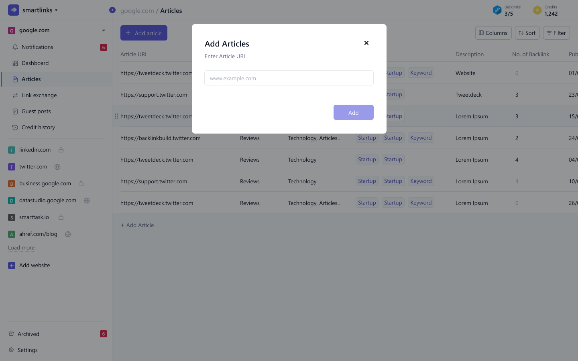Image resolution: width=578 pixels, height=361 pixels.
Task: Open the Notifications menu item
Action: point(37,47)
